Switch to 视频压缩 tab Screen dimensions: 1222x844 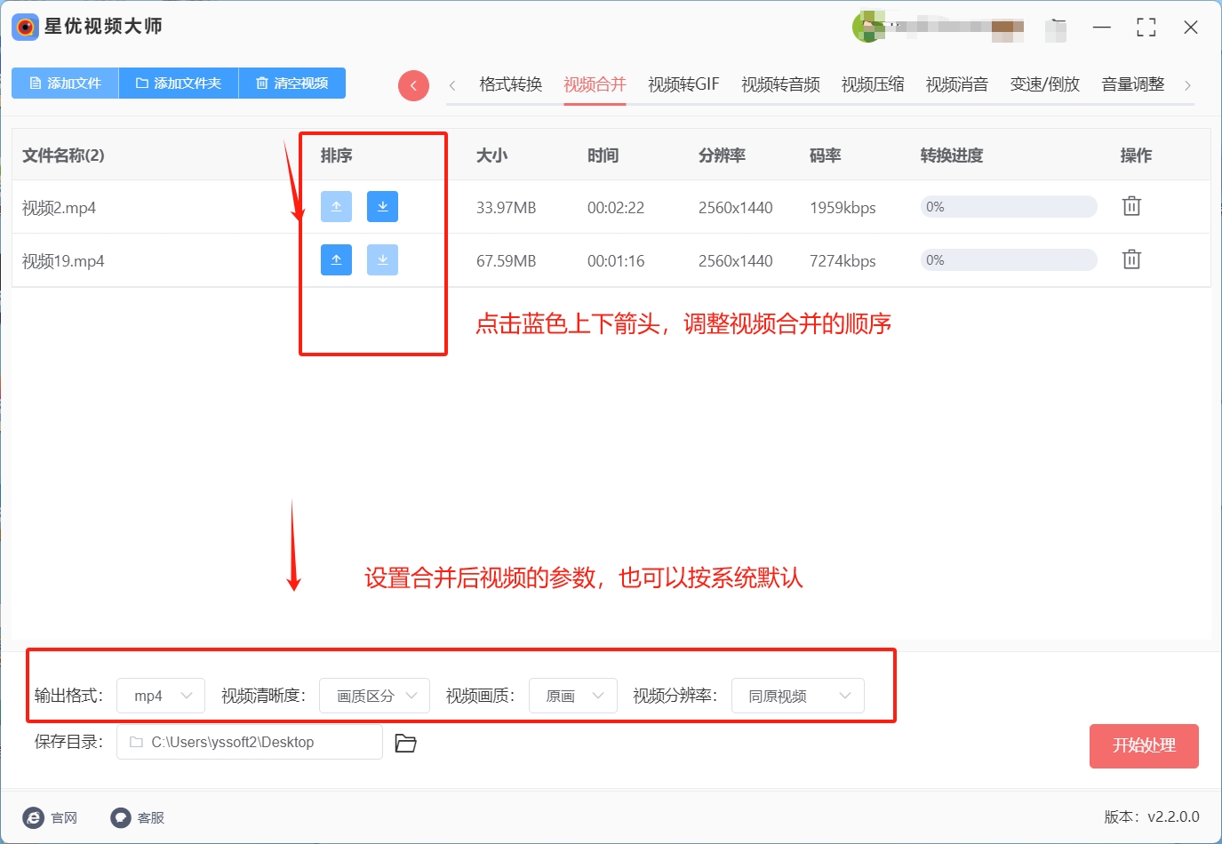[x=873, y=84]
